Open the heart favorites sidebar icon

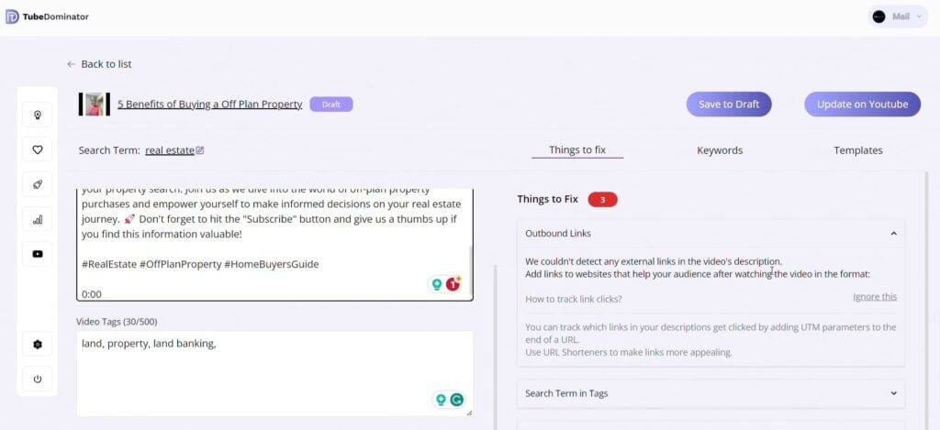pos(37,149)
